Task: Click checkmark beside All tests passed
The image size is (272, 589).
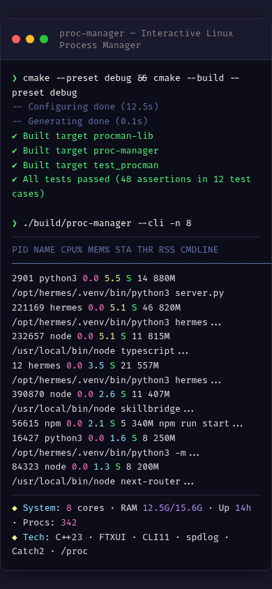Action: click(x=15, y=179)
